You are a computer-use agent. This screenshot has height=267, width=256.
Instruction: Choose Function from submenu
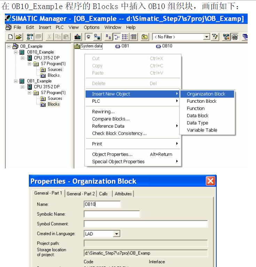tap(207, 108)
